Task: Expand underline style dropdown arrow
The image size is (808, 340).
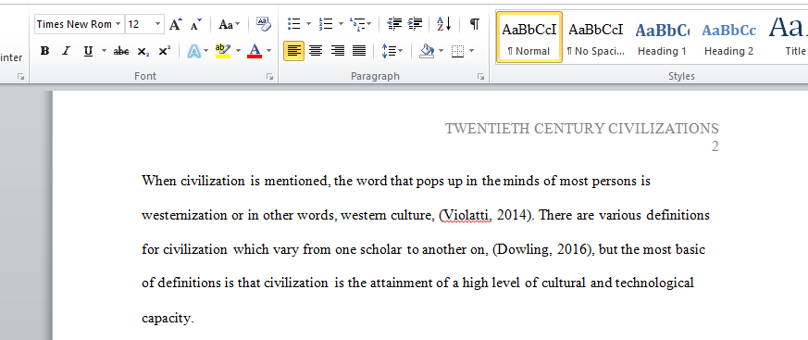Action: click(104, 51)
